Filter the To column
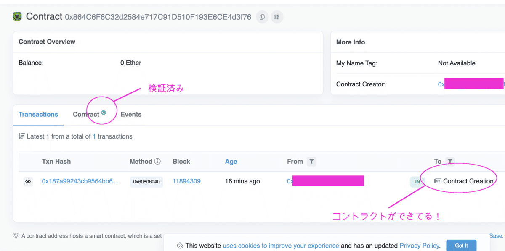The width and height of the screenshot is (505, 251). point(450,161)
